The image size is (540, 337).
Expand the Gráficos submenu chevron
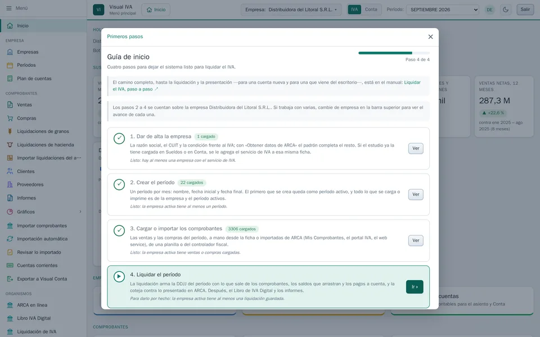tap(80, 212)
